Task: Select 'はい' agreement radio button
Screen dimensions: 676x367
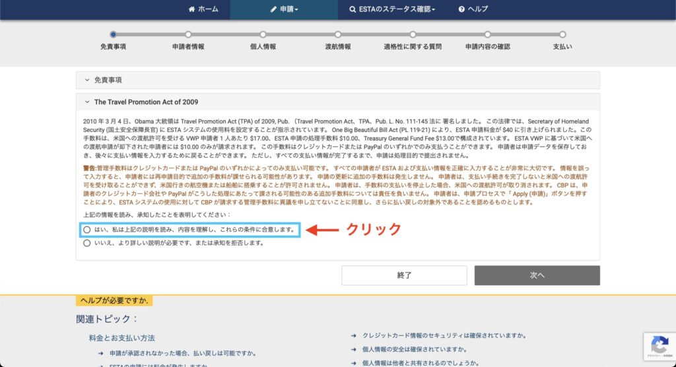Action: pos(87,230)
